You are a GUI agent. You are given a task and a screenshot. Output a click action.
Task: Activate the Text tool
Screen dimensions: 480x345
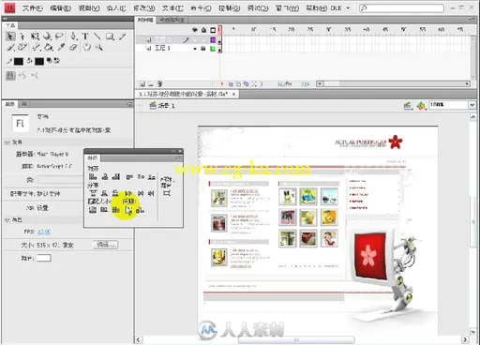[x=85, y=37]
